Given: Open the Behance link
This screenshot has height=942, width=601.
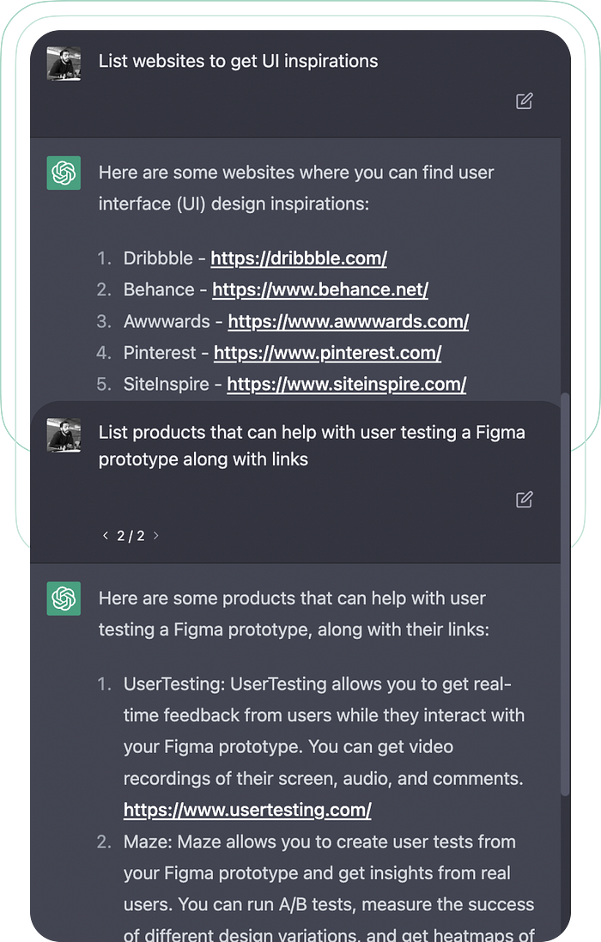Looking at the screenshot, I should click(320, 289).
